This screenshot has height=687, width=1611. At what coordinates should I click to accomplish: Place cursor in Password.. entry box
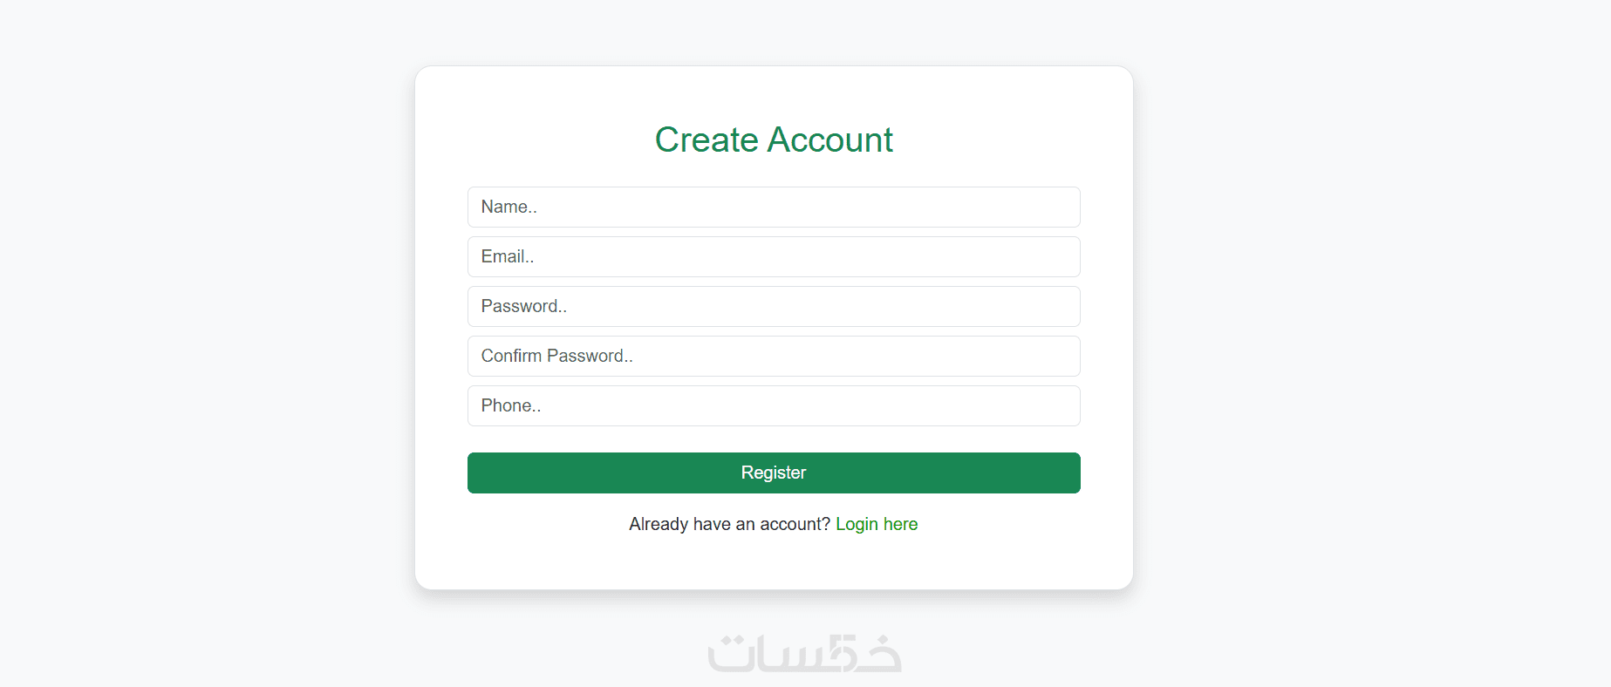point(774,306)
